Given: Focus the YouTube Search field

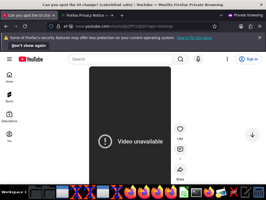Looking at the screenshot, I should pos(120,59).
